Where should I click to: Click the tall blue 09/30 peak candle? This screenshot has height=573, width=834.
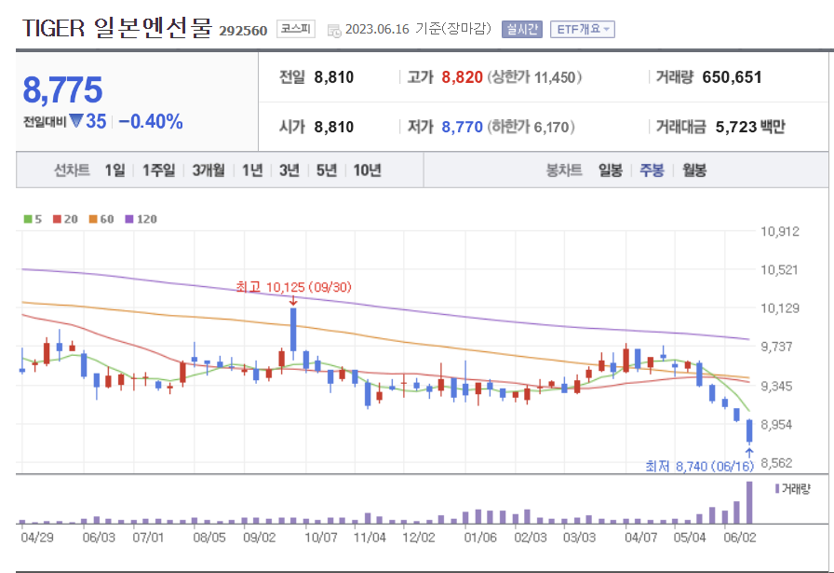293,329
